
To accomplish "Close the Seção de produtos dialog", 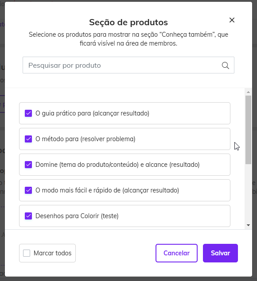I will click(232, 20).
